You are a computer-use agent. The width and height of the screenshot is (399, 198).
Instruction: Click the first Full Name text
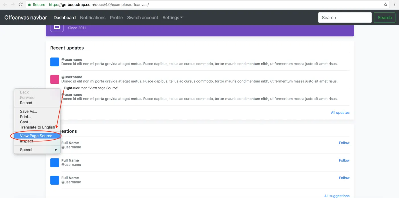click(x=70, y=143)
